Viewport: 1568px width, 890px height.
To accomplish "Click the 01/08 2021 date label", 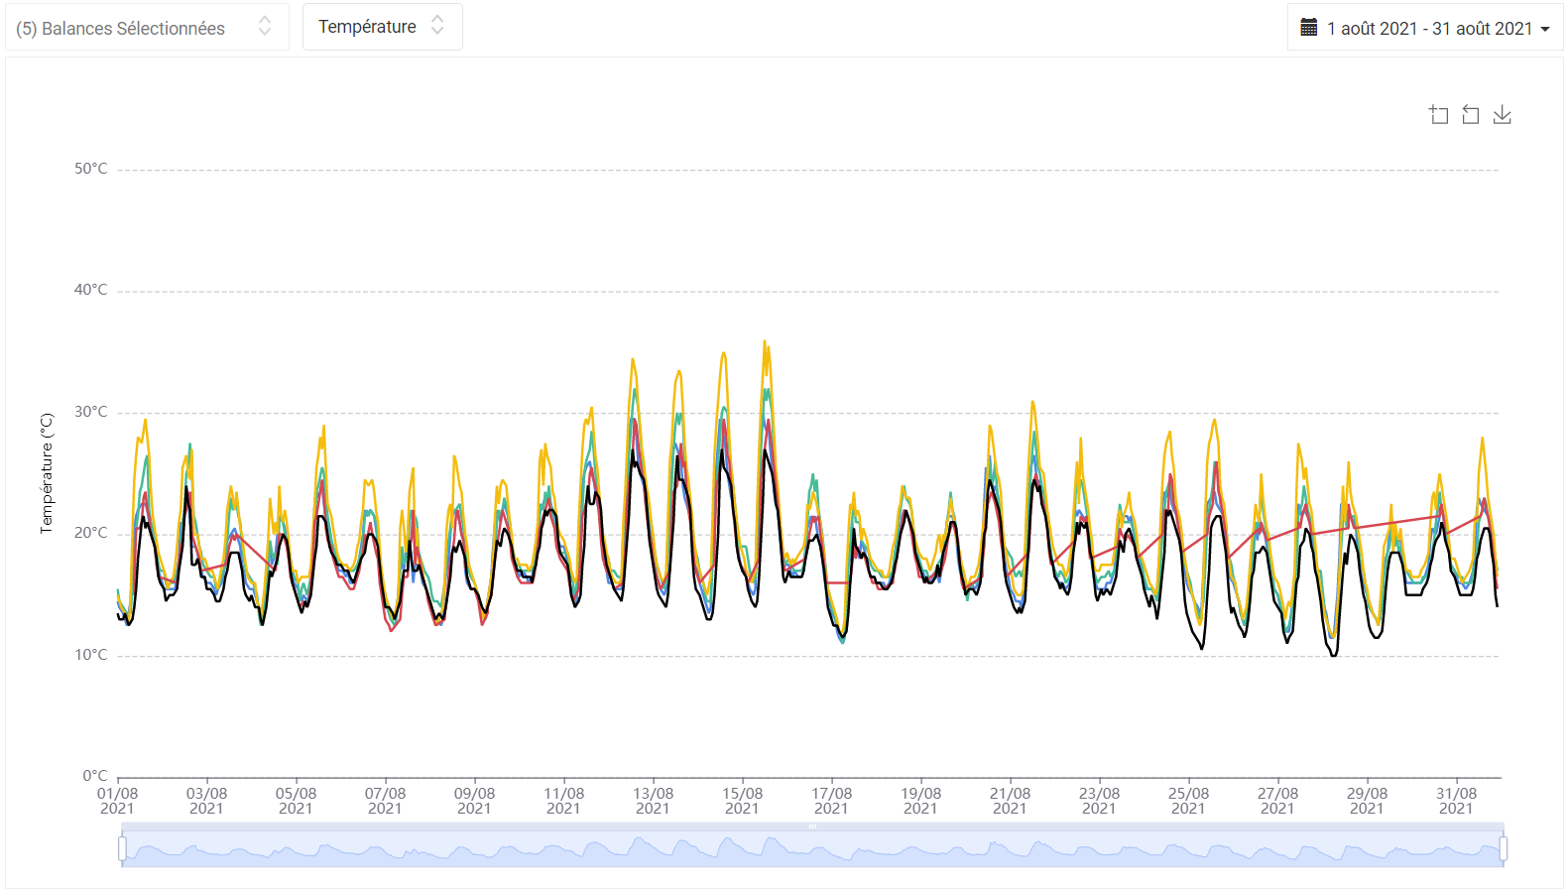I will [x=117, y=801].
